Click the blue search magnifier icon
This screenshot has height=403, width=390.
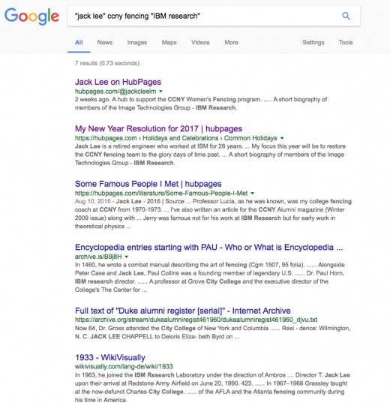tap(346, 16)
